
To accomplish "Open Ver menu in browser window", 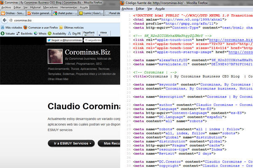I will [x=25, y=8].
